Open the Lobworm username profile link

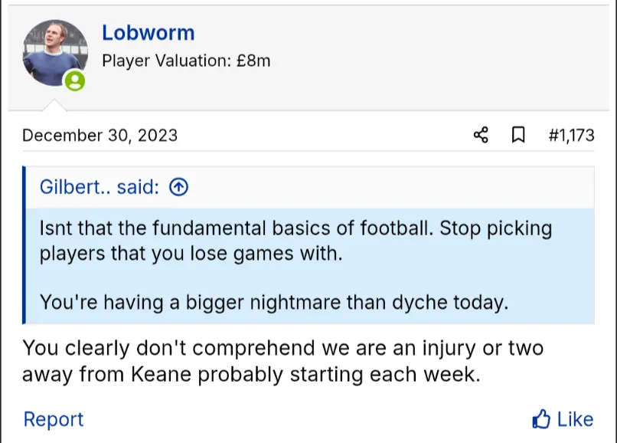pos(148,33)
